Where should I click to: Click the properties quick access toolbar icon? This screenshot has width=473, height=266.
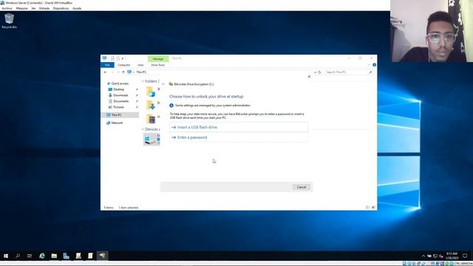coord(112,58)
